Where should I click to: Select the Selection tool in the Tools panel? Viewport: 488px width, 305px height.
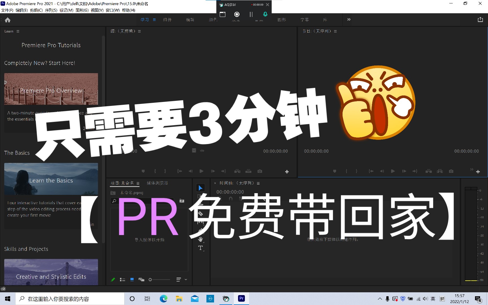(201, 188)
